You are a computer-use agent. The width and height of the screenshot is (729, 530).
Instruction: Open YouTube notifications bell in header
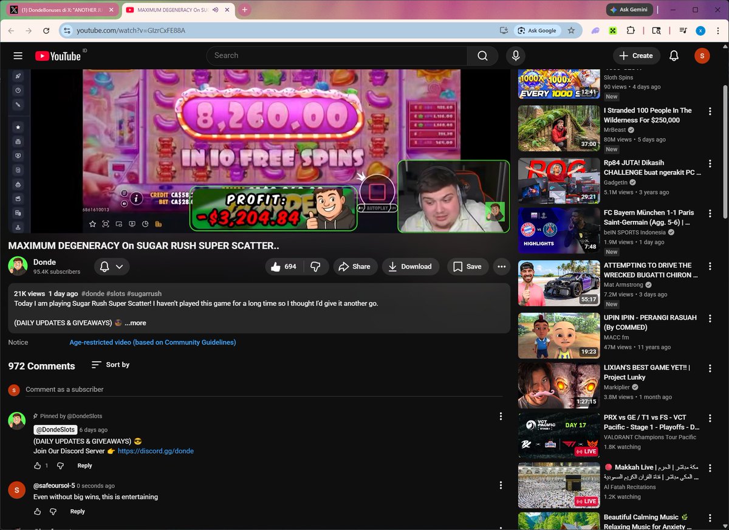pyautogui.click(x=674, y=55)
